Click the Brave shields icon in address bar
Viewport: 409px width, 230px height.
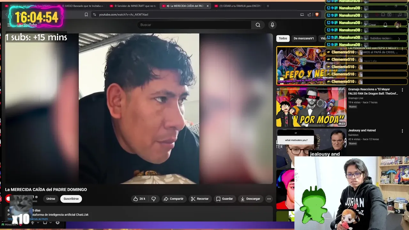317,14
